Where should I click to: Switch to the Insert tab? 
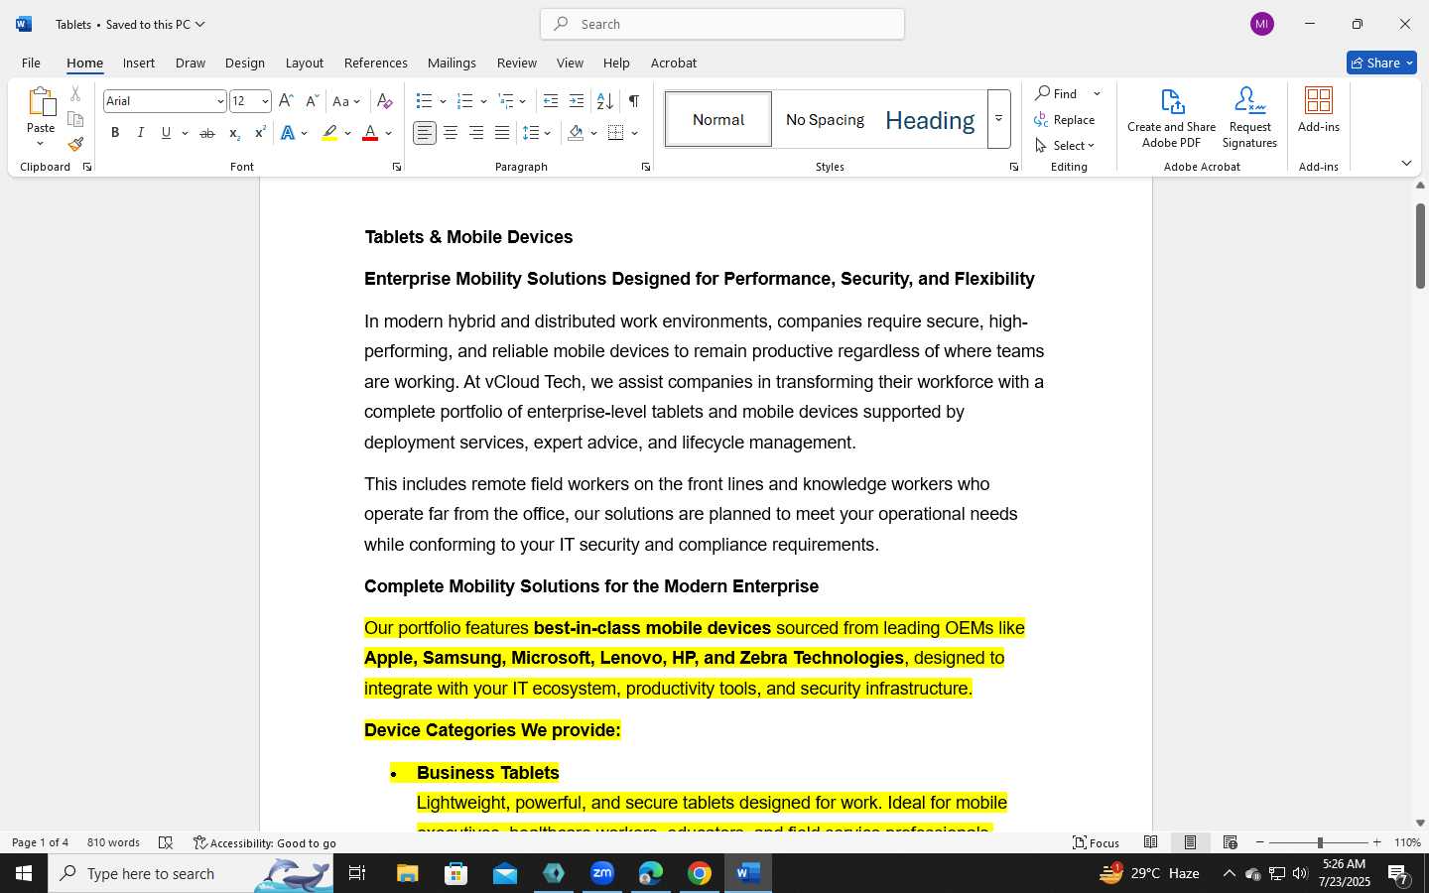[x=139, y=63]
